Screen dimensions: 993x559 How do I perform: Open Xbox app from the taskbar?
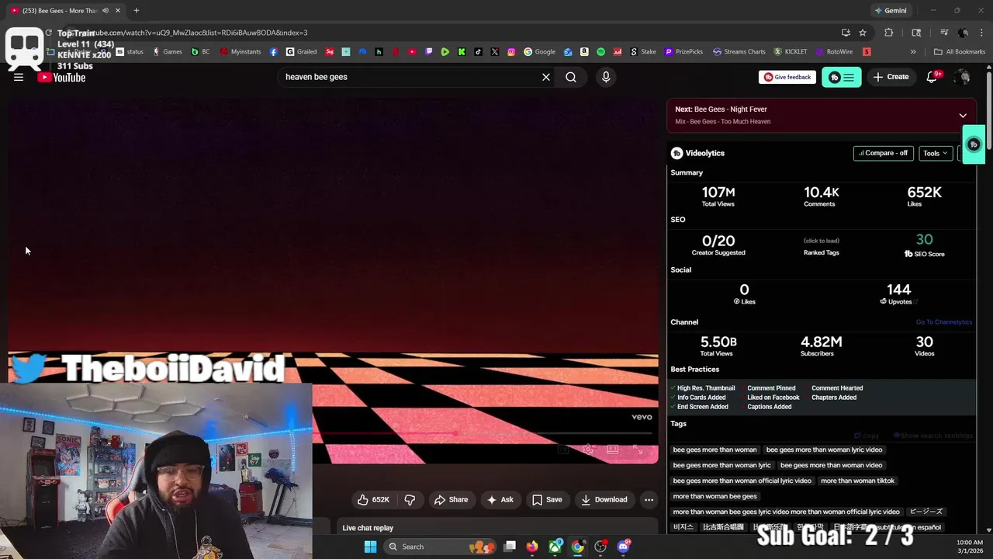point(555,547)
